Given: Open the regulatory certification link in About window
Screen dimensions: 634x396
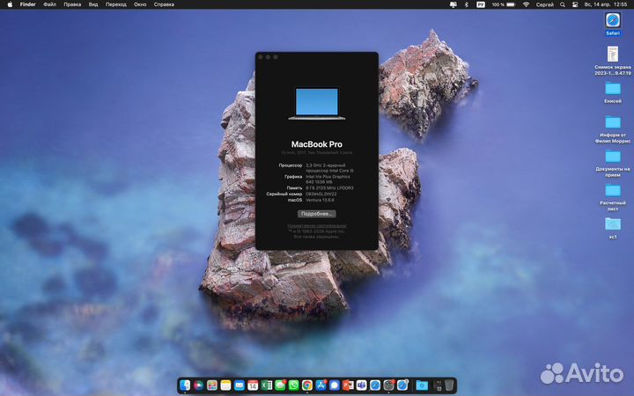Looking at the screenshot, I should click(x=317, y=226).
